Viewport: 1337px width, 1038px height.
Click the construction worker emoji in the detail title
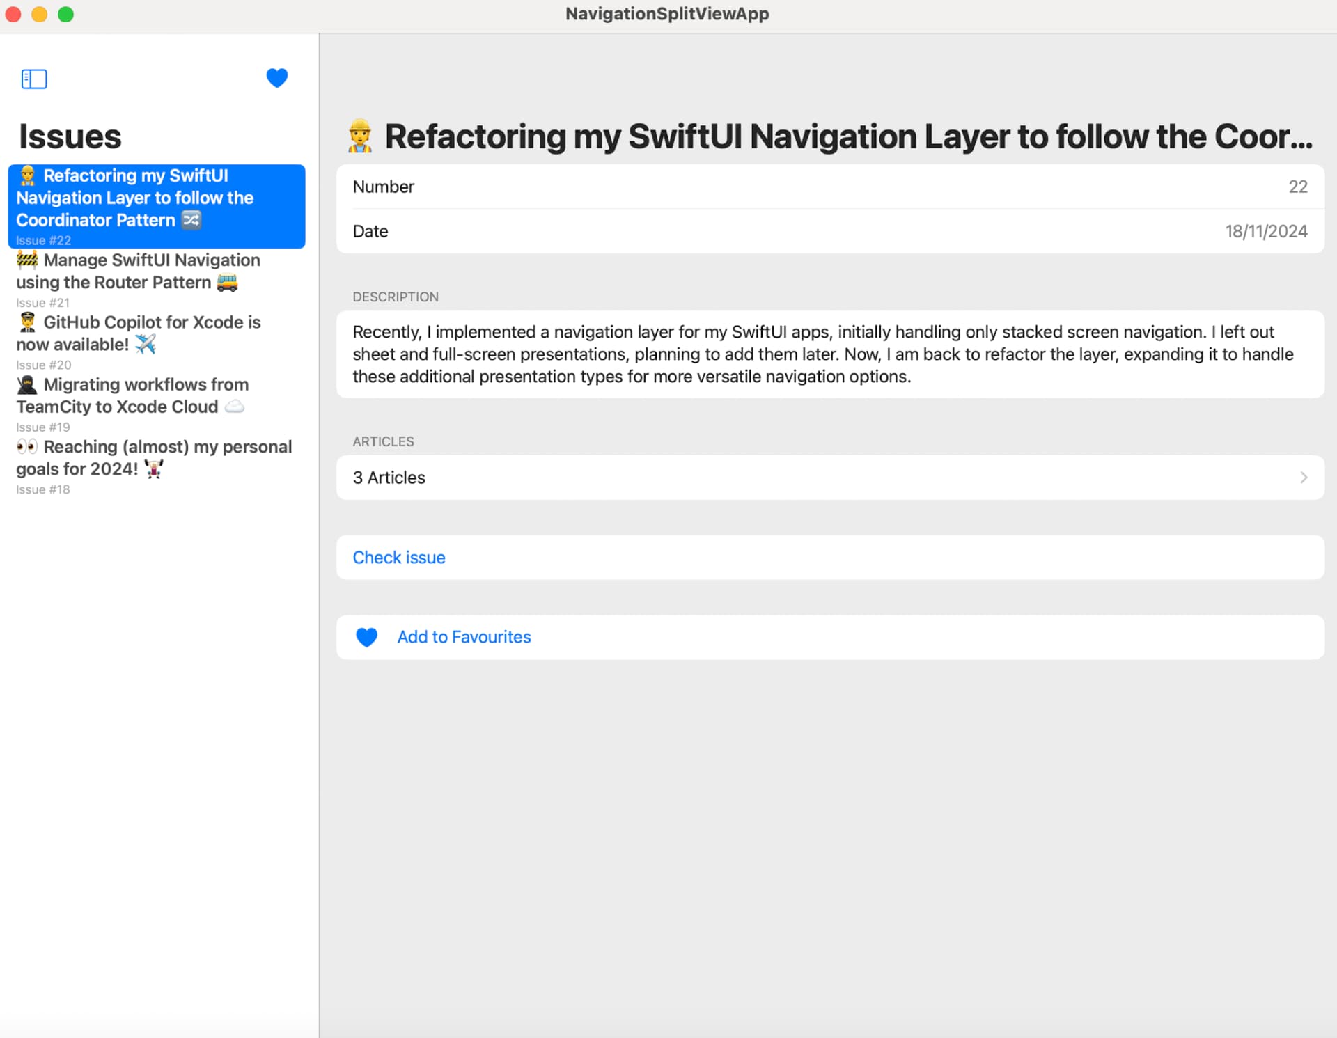pos(361,136)
